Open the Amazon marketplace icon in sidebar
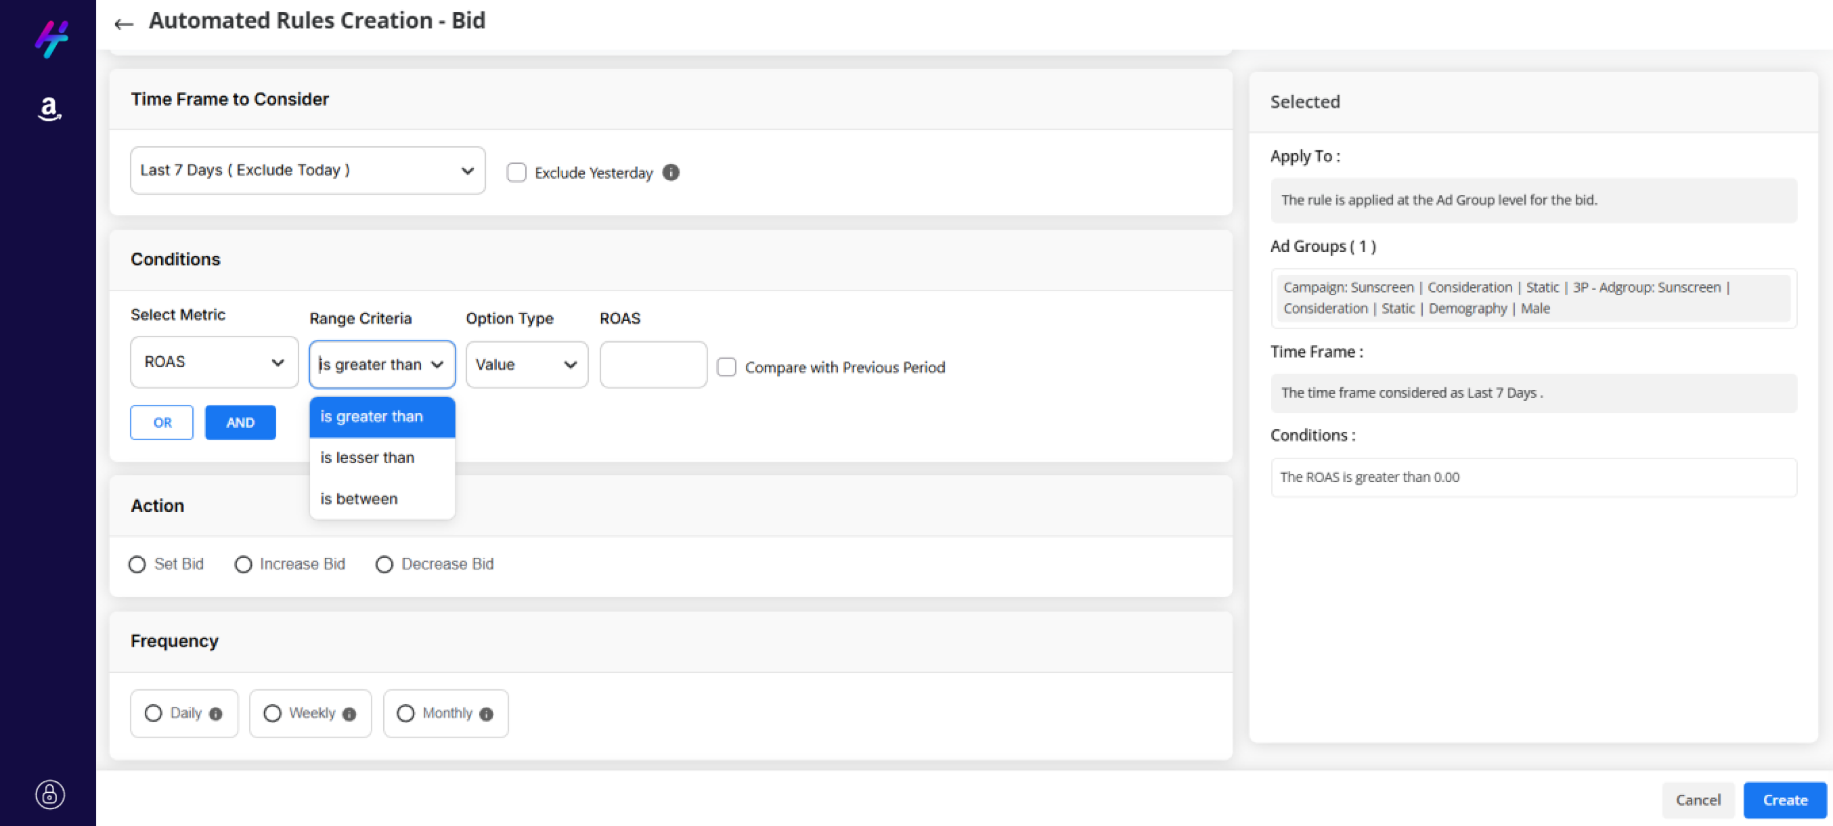This screenshot has height=826, width=1833. coord(49,109)
